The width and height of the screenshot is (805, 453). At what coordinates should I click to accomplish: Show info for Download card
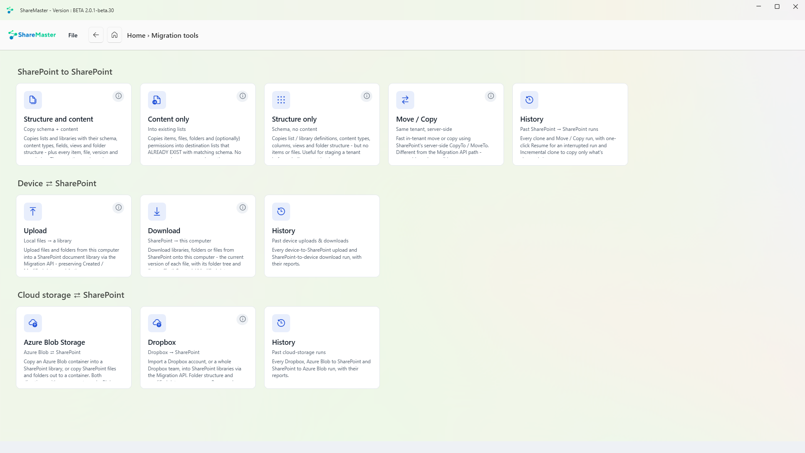point(243,208)
